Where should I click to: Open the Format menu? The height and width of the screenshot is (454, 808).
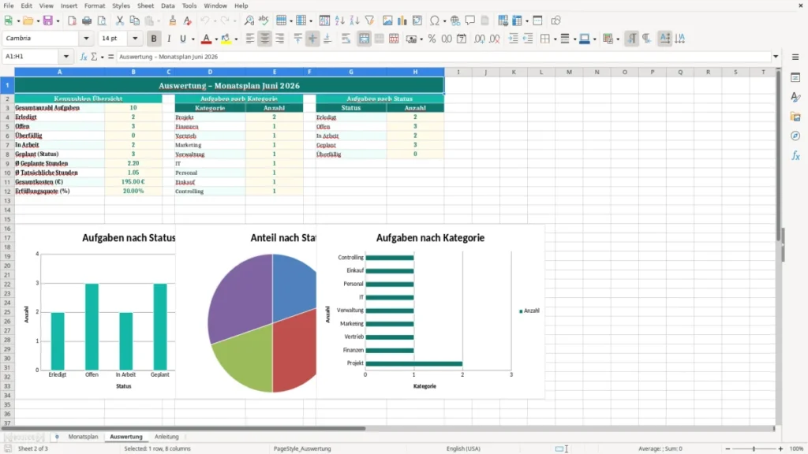click(95, 6)
